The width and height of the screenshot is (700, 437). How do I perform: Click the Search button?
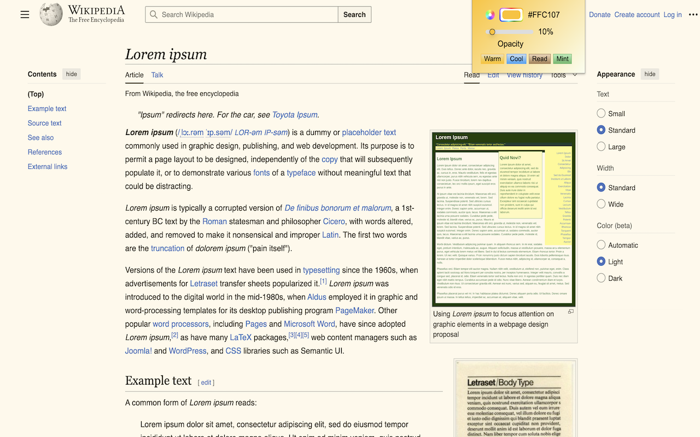(x=354, y=15)
